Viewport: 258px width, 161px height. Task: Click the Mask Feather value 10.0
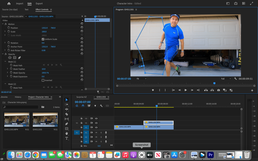43,69
